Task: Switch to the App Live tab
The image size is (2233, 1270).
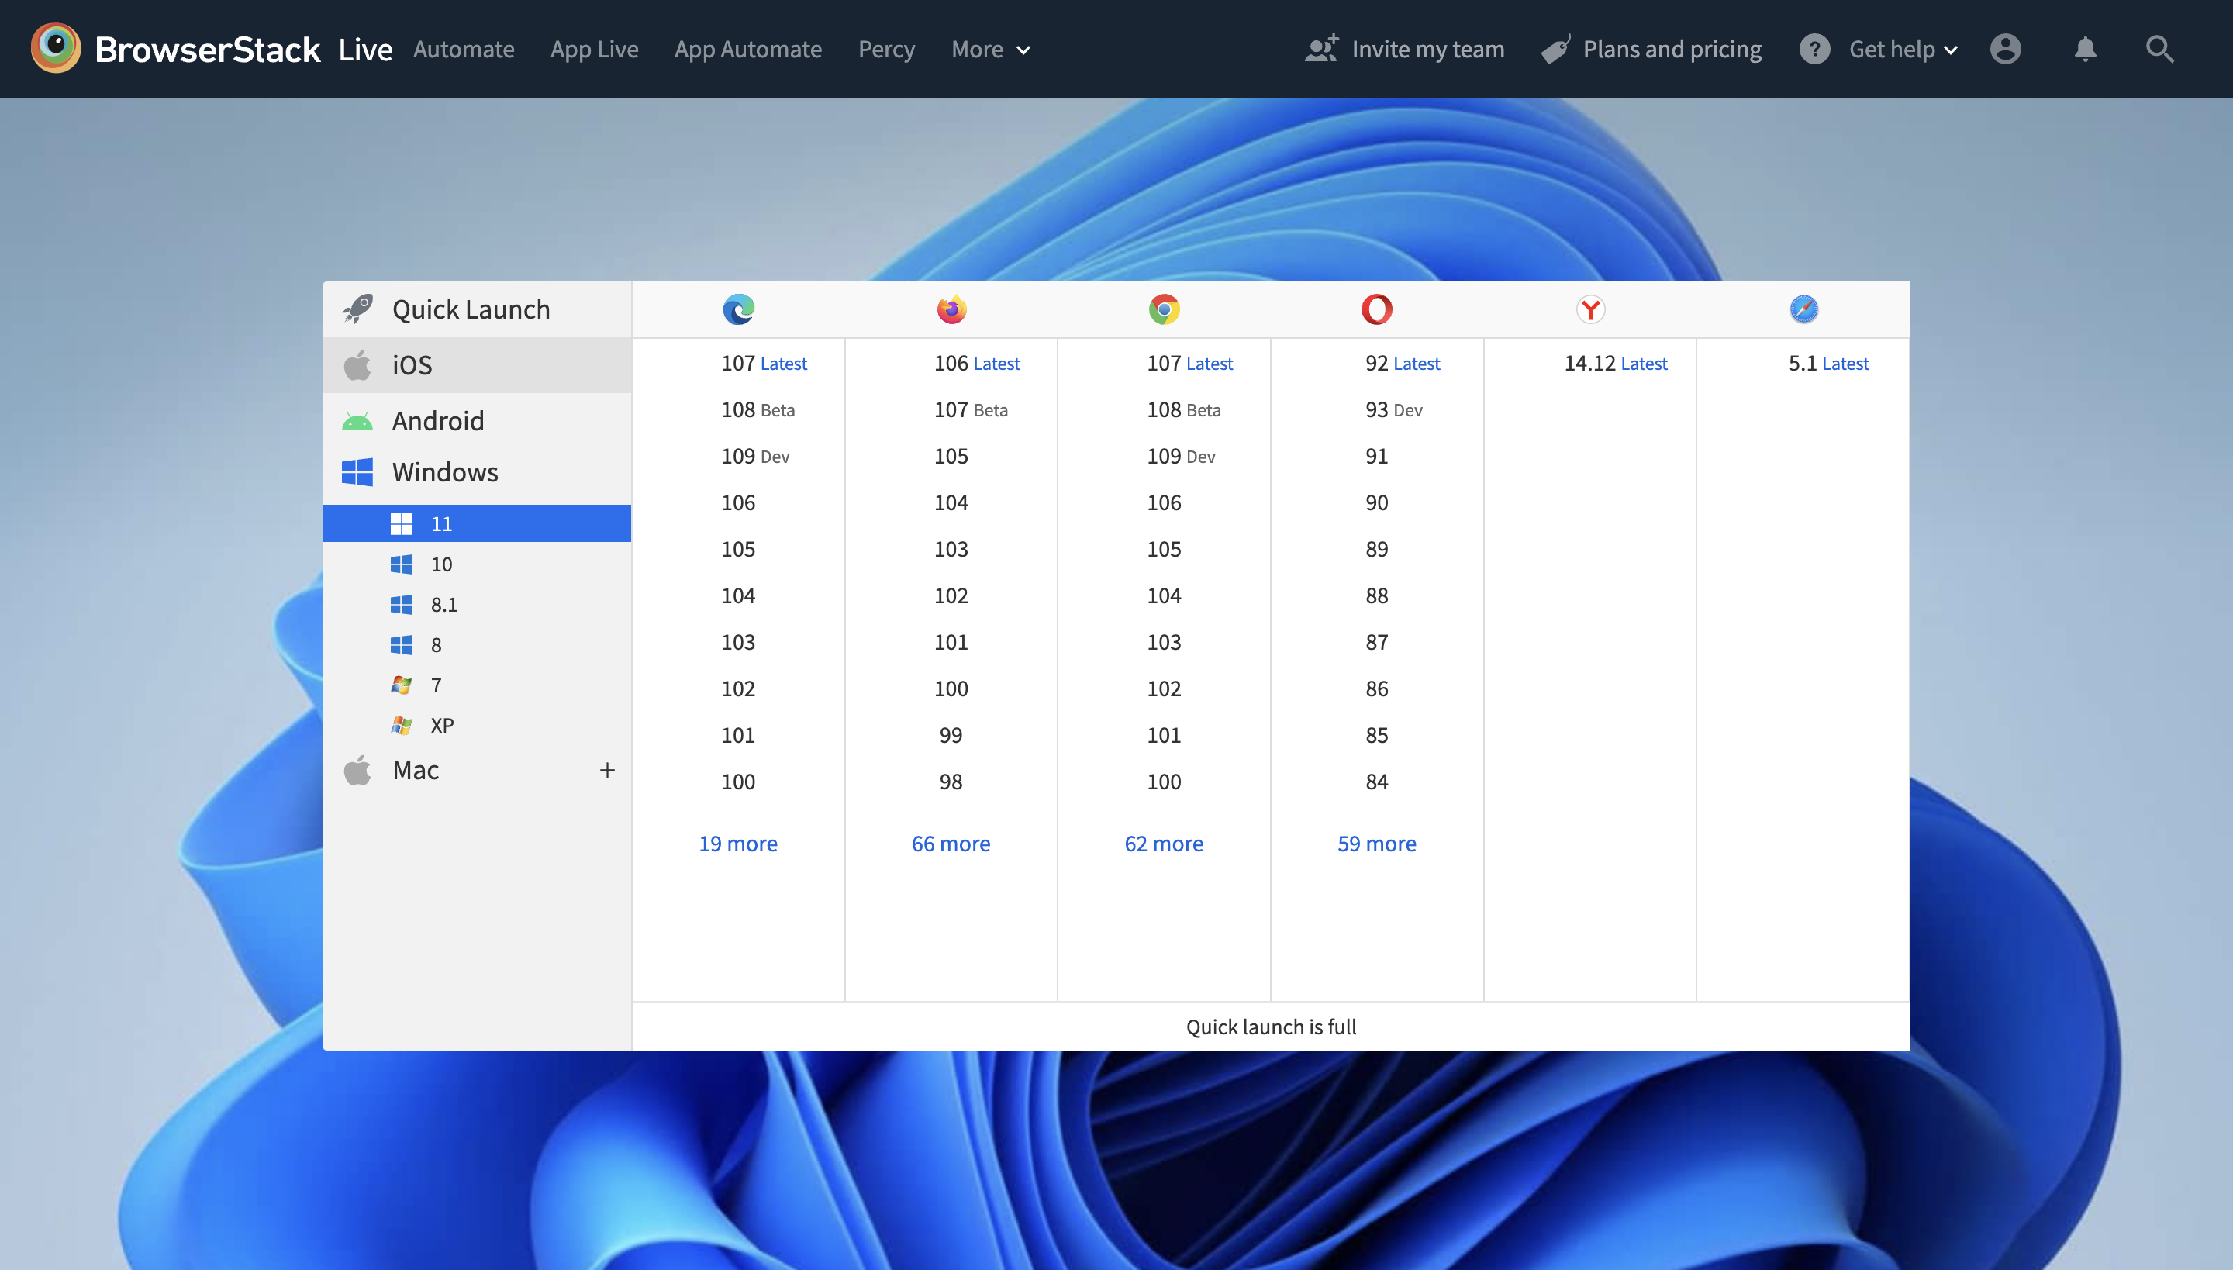Action: [594, 49]
